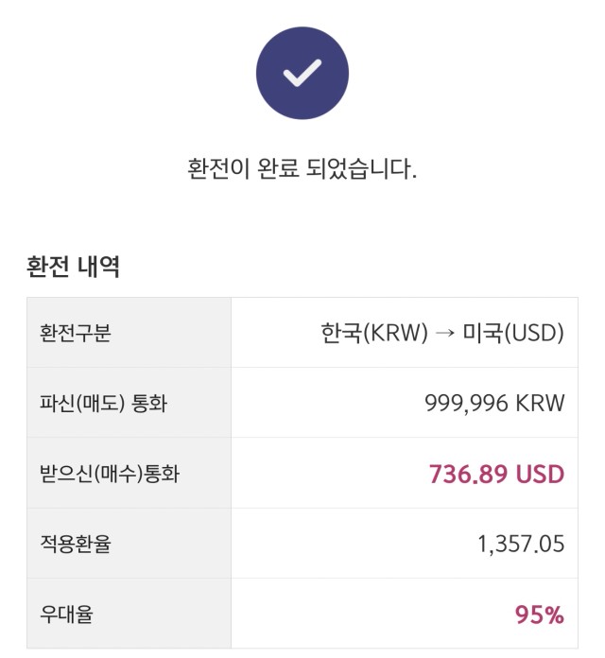Image resolution: width=605 pixels, height=658 pixels.
Task: Select the 한국(KRW) source currency text
Action: tap(374, 333)
